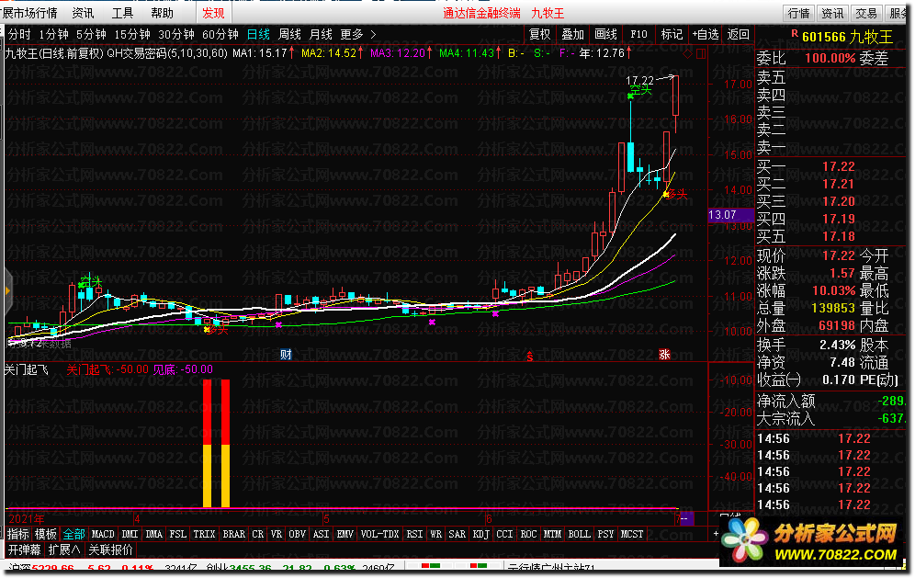
Task: Click stock code 601566 九牧王
Action: (847, 37)
